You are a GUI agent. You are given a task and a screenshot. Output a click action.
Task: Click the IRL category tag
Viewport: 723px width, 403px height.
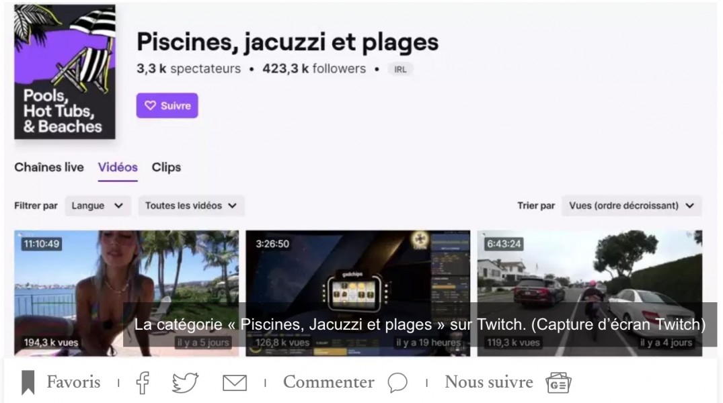tap(400, 69)
